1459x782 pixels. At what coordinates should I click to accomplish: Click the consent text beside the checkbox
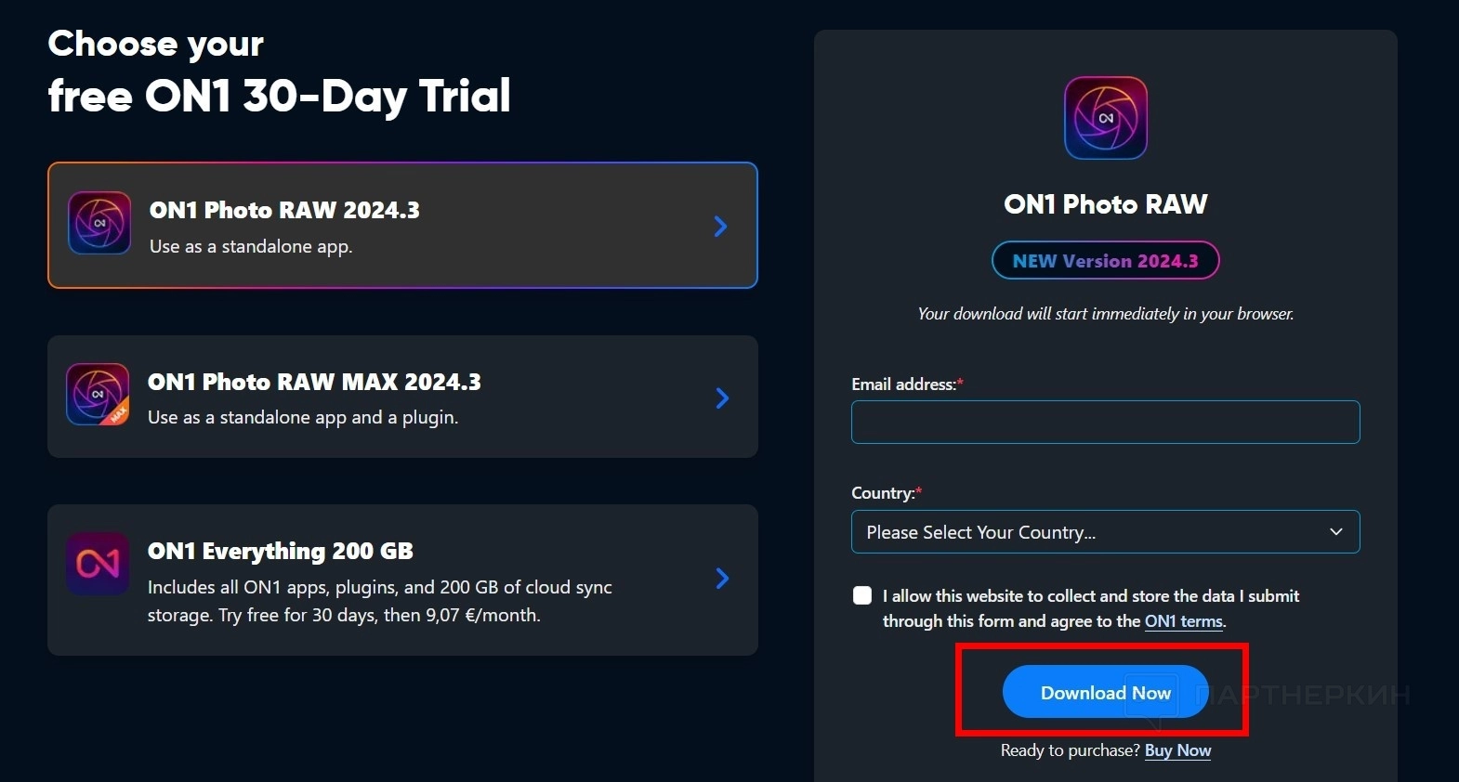point(1090,608)
